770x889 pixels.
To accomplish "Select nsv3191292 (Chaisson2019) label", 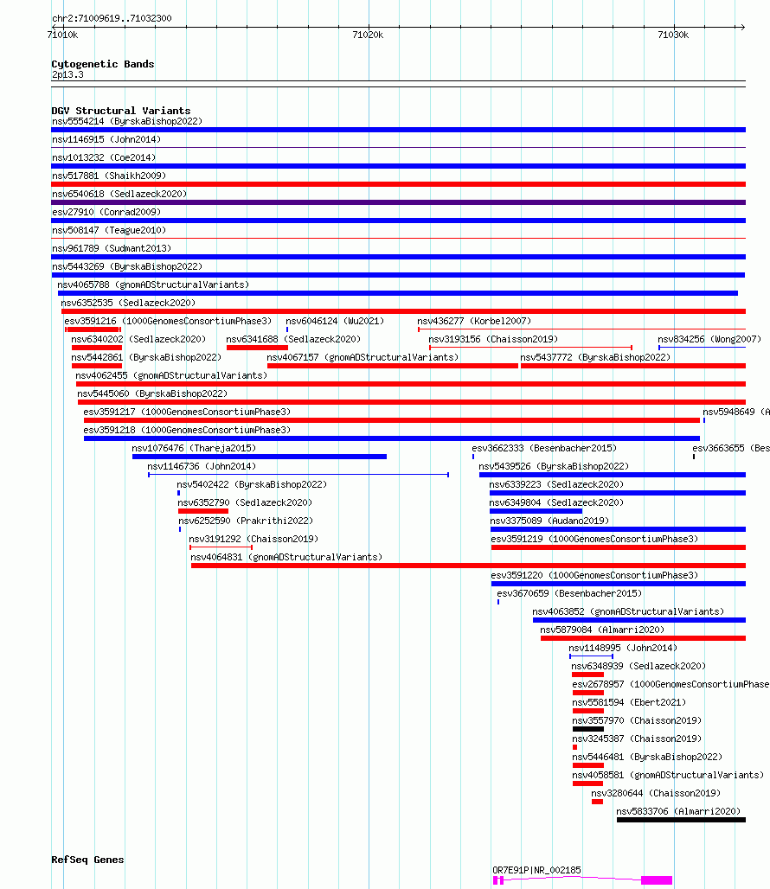I will [x=253, y=539].
